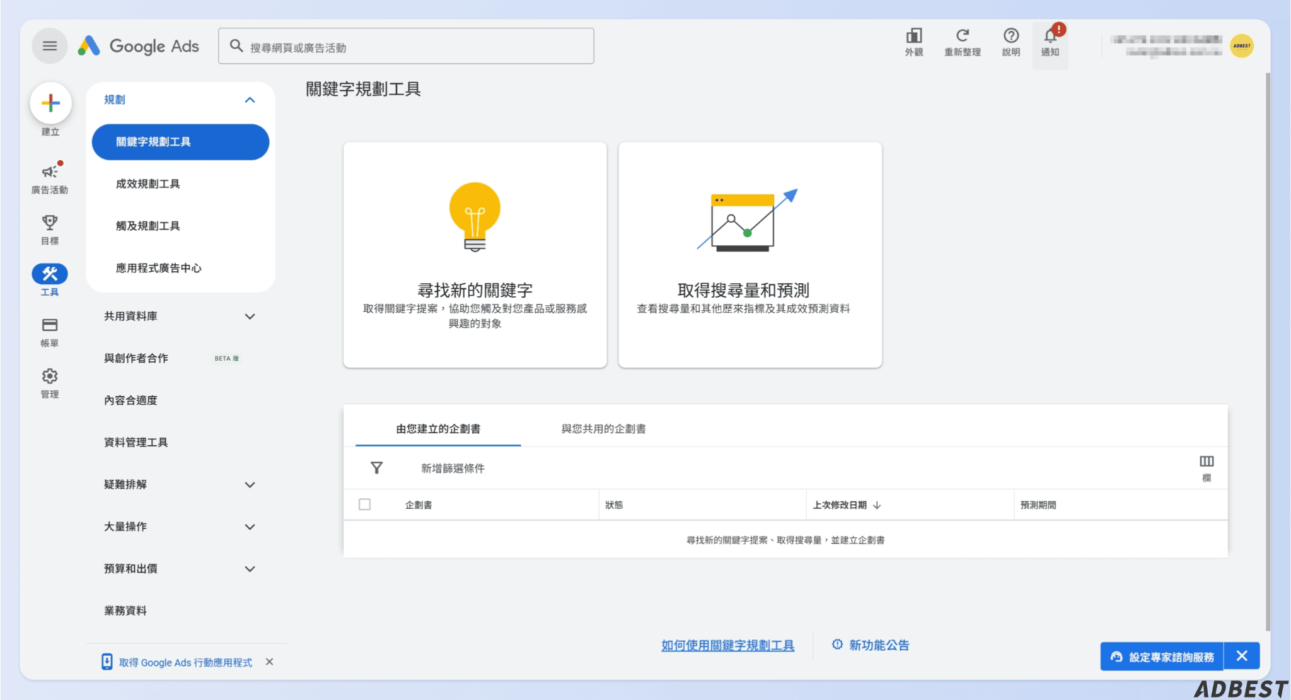Open the 如何使用關鍵字規劃工具 link
This screenshot has width=1291, height=700.
(x=727, y=645)
